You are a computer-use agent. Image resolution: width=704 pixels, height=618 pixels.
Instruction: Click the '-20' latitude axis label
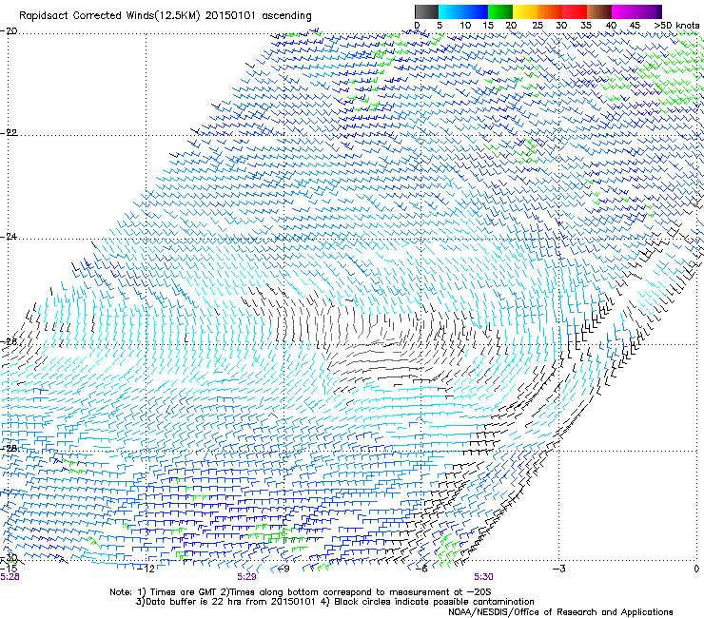tap(9, 30)
